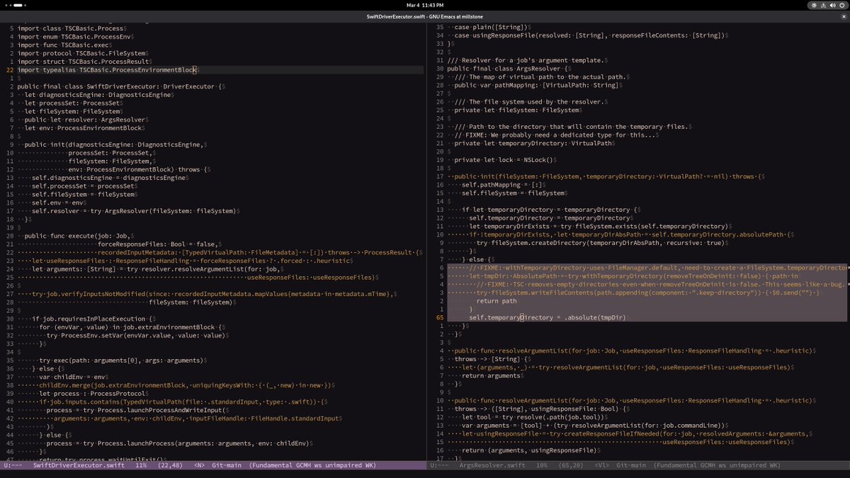Click line try fileSystem.createDirectory(temporaryDirAbsPath

pos(602,243)
